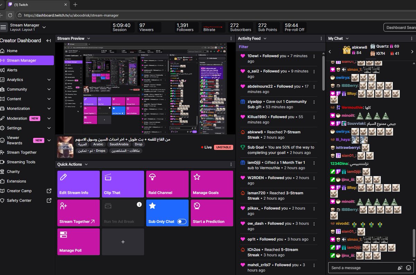Click the Start a Prediction tile
The image size is (416, 275).
212,213
